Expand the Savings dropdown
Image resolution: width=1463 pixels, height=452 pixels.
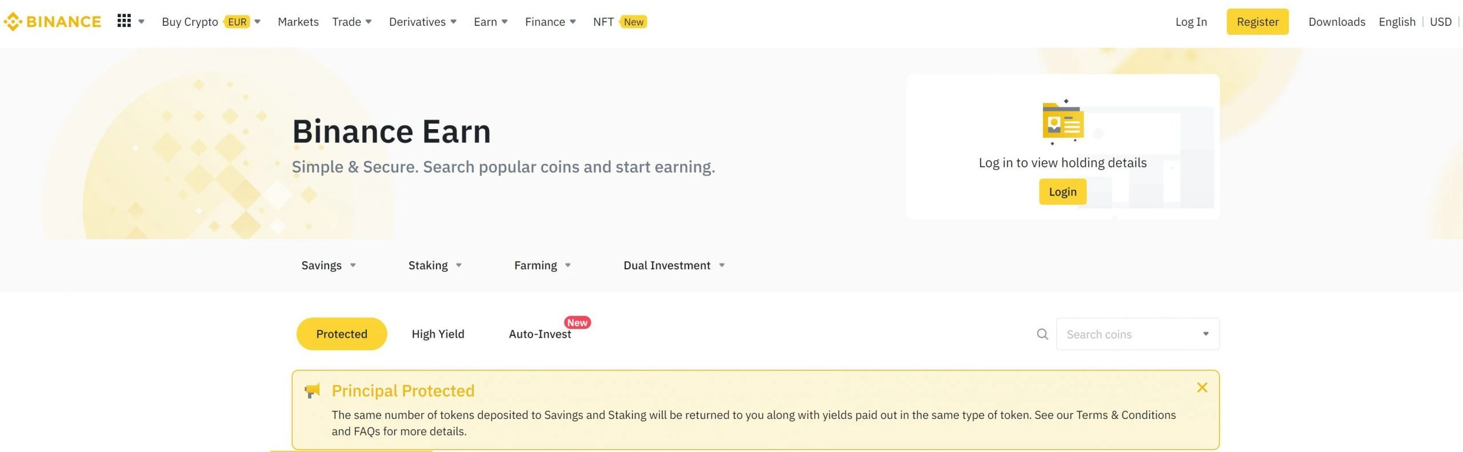pos(328,265)
